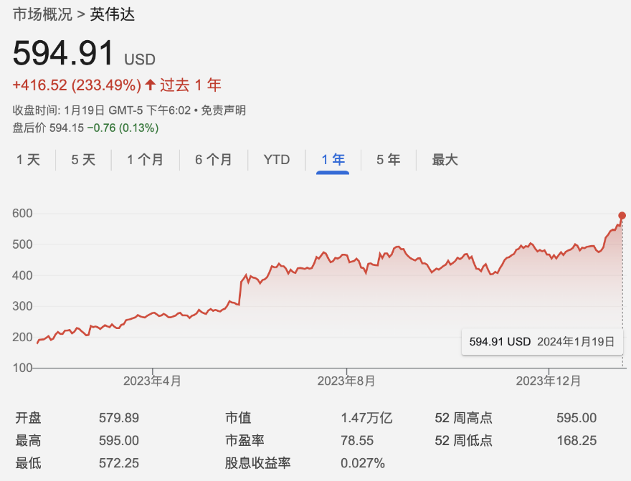The width and height of the screenshot is (631, 481).
Task: Select the 1 天 time range tab
Action: click(28, 160)
